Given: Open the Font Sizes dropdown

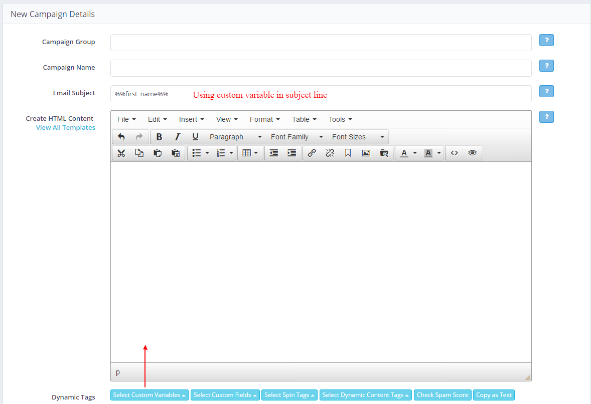Looking at the screenshot, I should pos(358,137).
